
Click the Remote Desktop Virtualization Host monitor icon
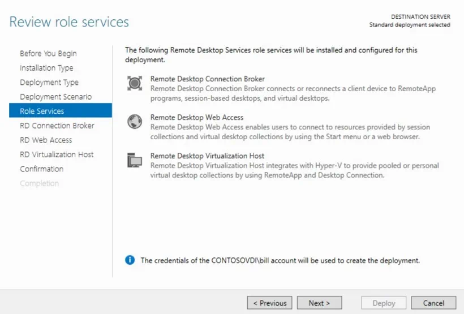point(135,161)
